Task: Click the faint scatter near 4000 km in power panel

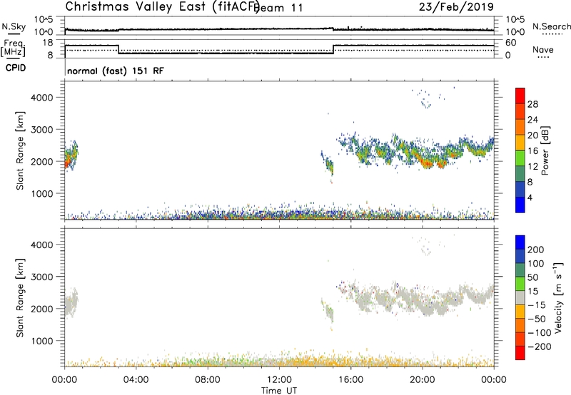Action: click(x=426, y=99)
